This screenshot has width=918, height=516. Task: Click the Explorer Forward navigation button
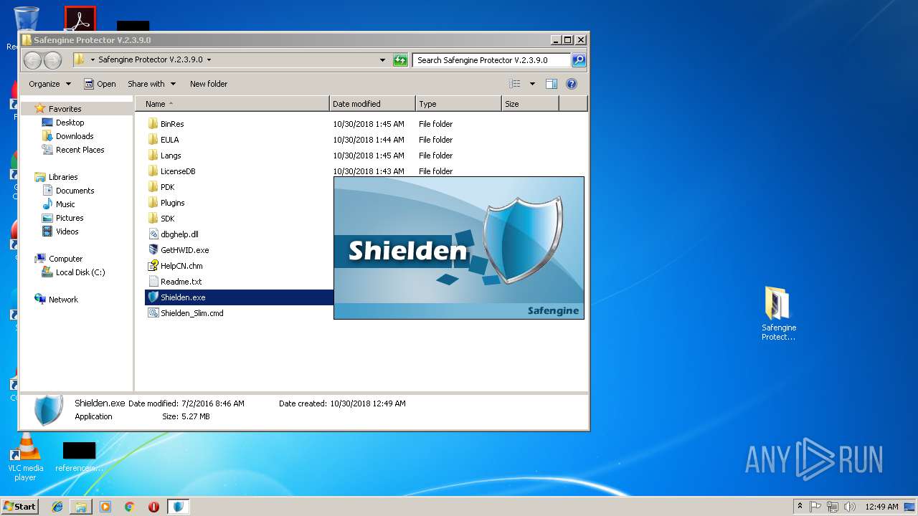coord(52,60)
